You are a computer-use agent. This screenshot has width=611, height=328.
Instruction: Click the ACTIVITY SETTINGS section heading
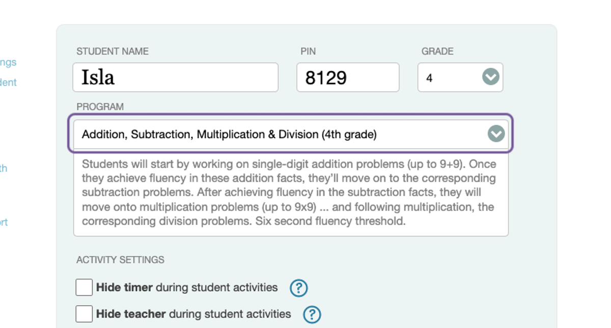pos(120,260)
